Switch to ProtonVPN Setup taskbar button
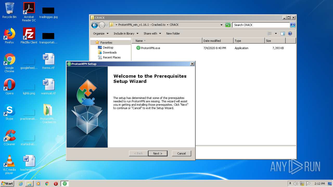 (x=65, y=184)
